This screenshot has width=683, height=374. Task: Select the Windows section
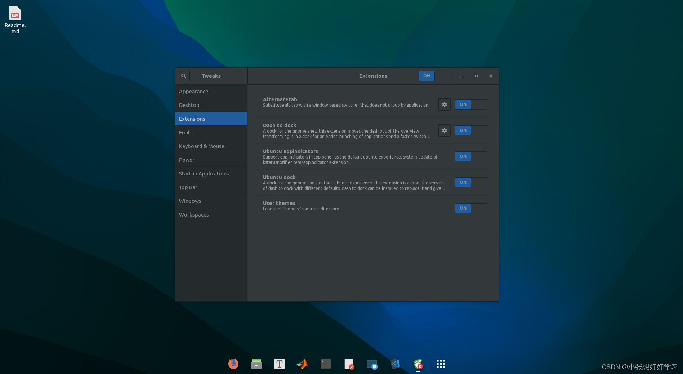pos(211,201)
